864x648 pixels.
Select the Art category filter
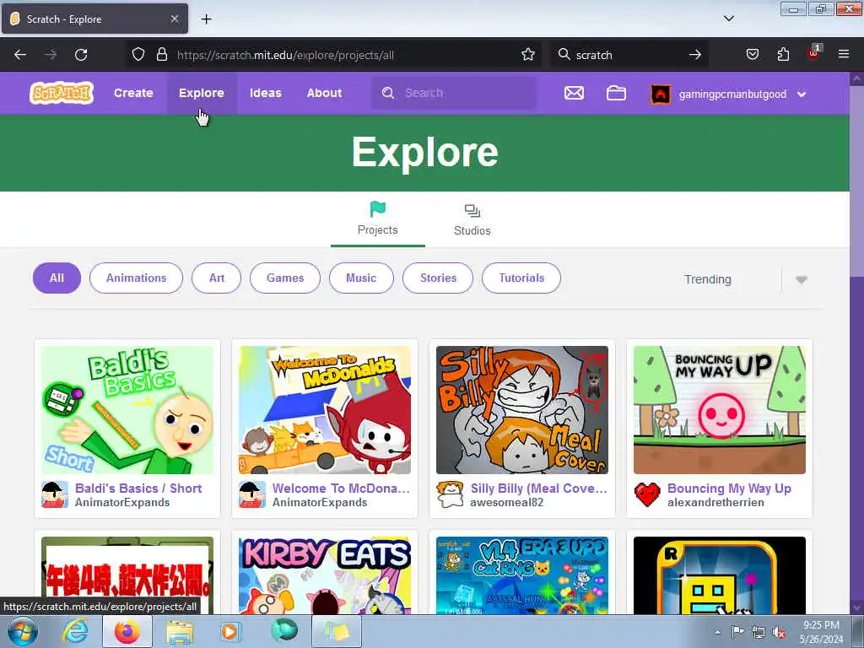pos(217,278)
